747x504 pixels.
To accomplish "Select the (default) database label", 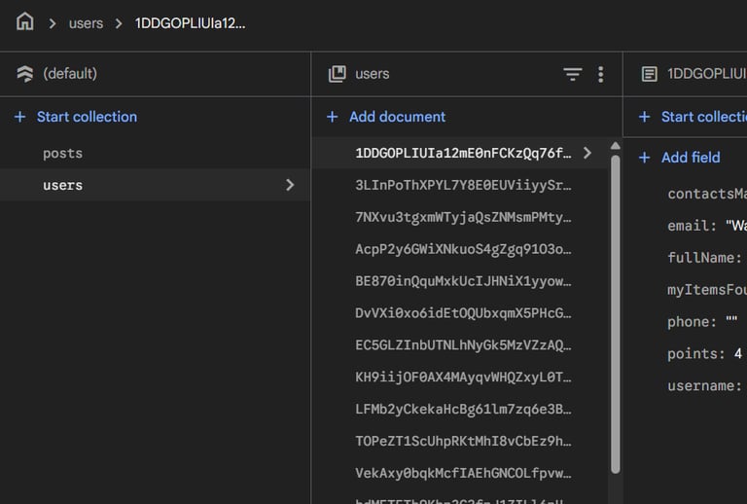I will point(70,74).
